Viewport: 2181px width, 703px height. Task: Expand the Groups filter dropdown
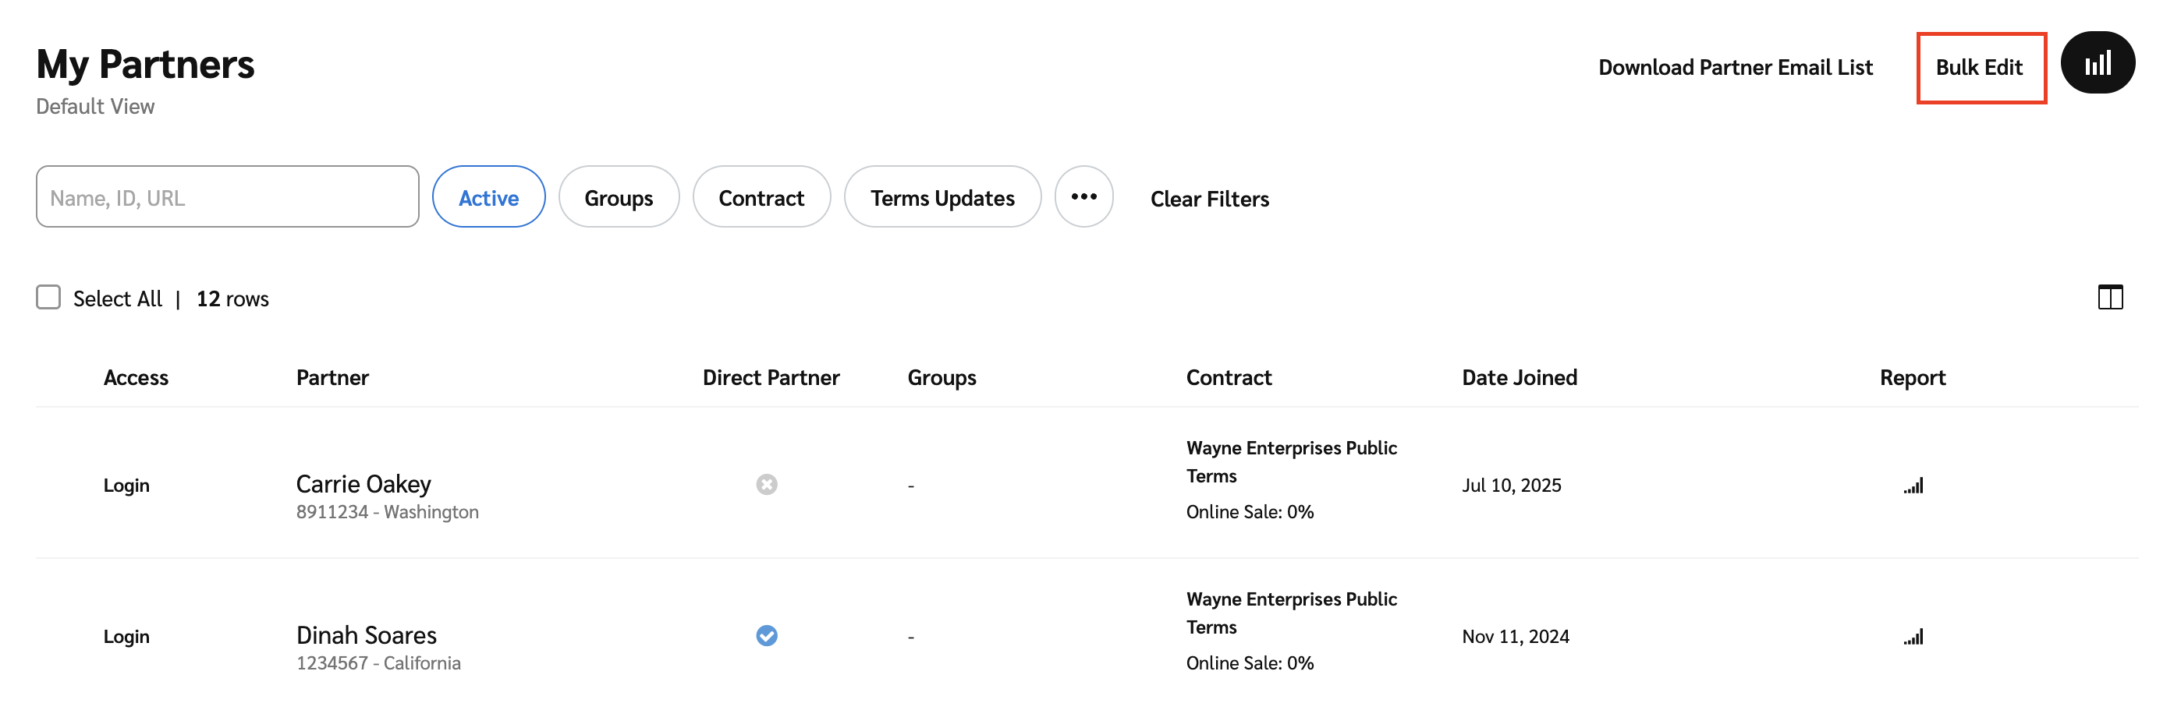pos(618,197)
